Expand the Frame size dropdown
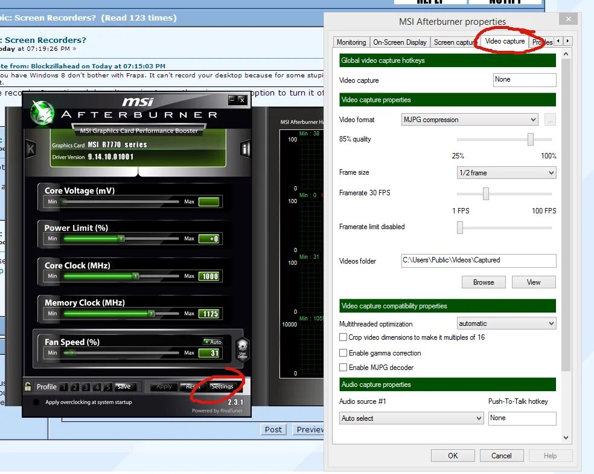594x474 pixels. [506, 173]
